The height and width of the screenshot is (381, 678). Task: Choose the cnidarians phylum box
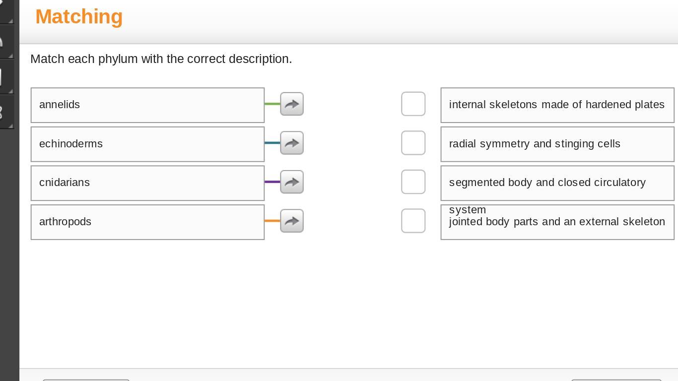[x=147, y=183]
